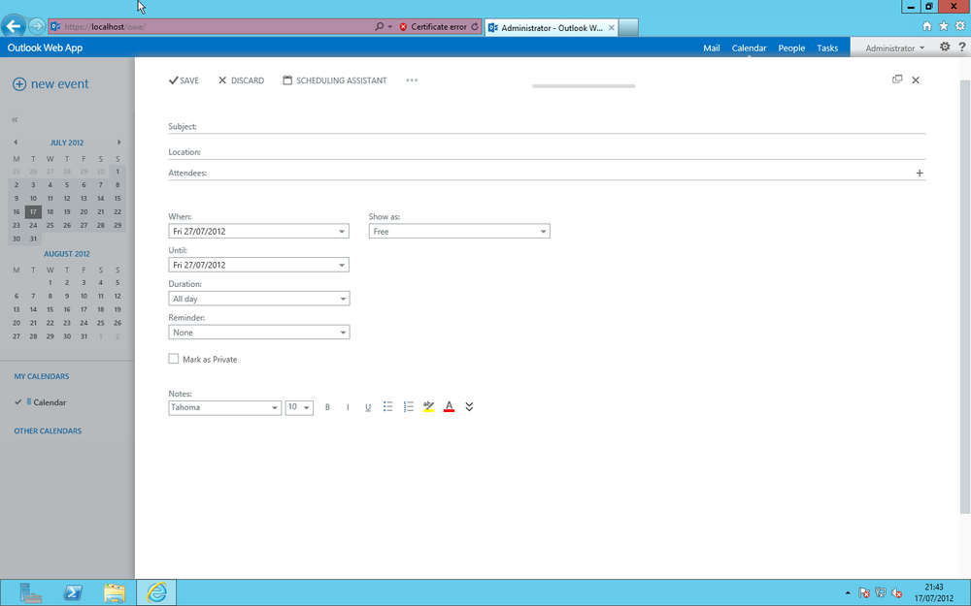The height and width of the screenshot is (606, 971).
Task: Open the Scheduling Assistant
Action: pyautogui.click(x=335, y=80)
